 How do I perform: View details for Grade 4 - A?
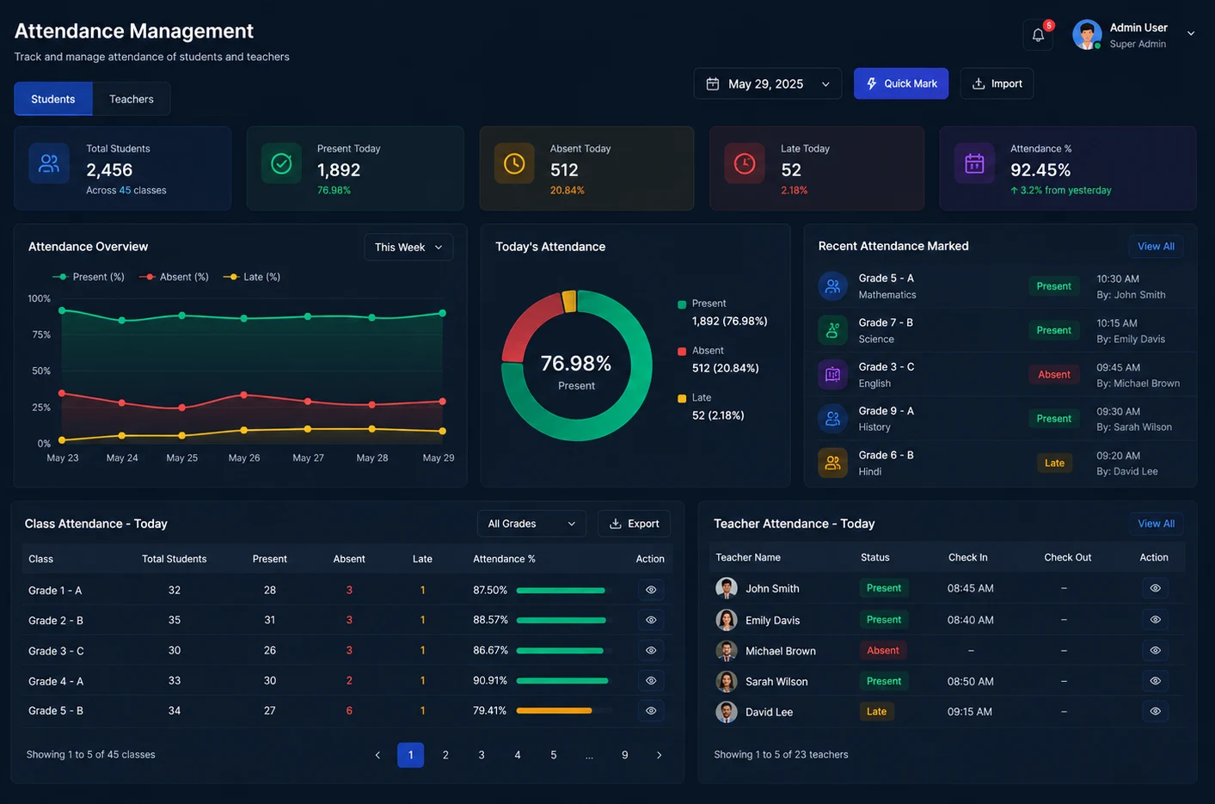click(651, 680)
